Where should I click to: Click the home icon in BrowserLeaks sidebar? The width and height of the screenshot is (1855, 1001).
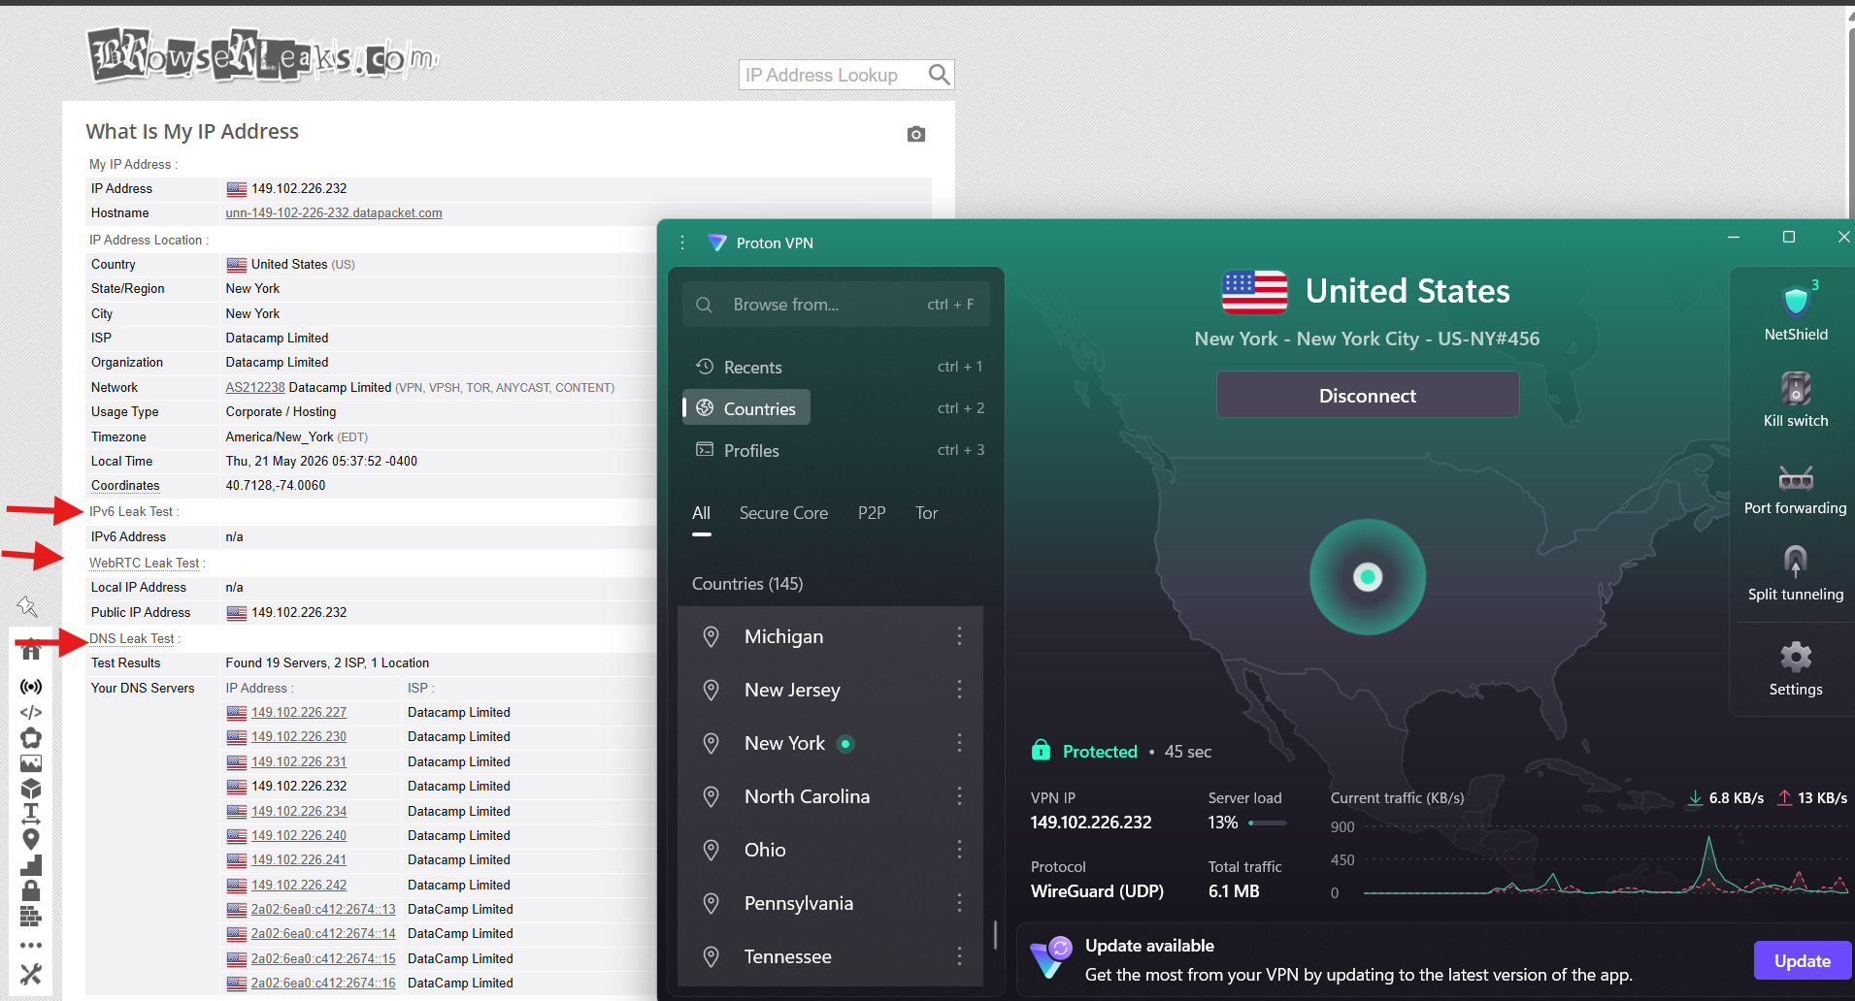[31, 649]
